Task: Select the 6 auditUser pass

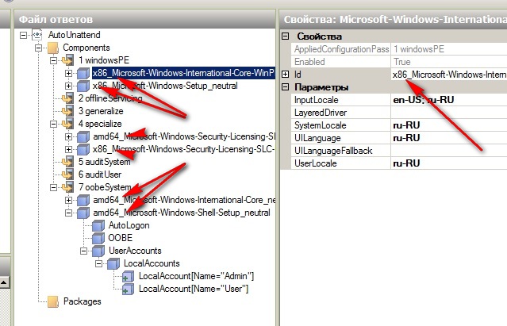Action: (x=100, y=175)
